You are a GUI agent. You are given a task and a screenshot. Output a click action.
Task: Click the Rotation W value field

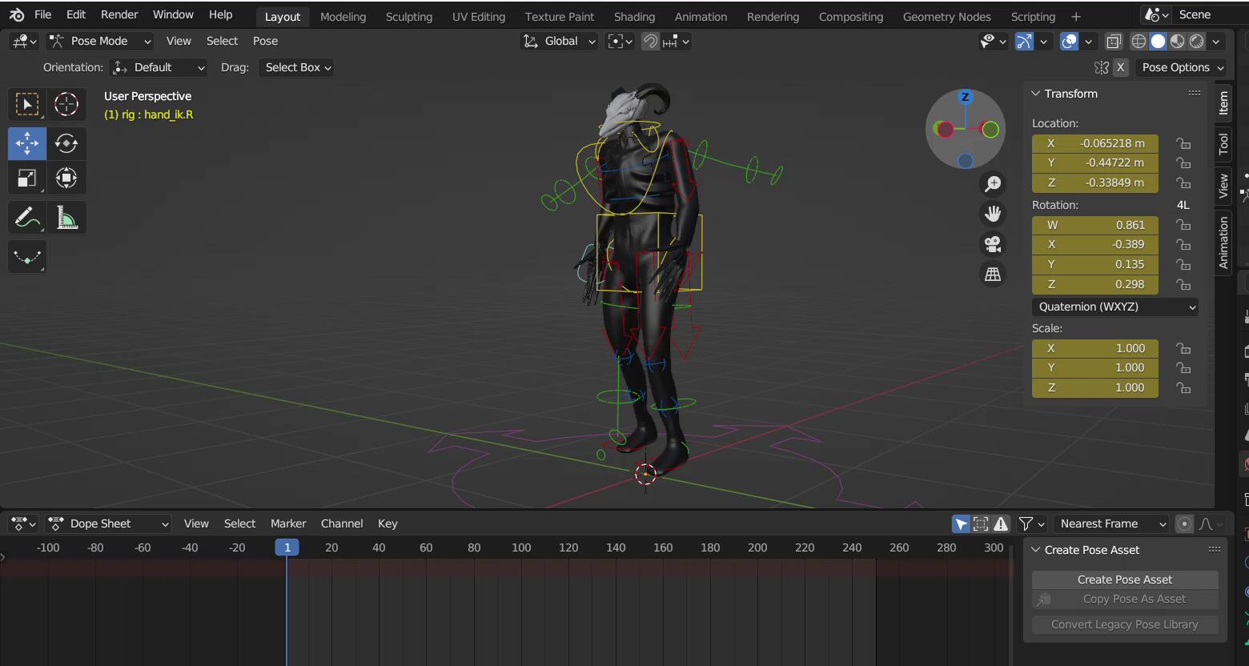point(1094,225)
